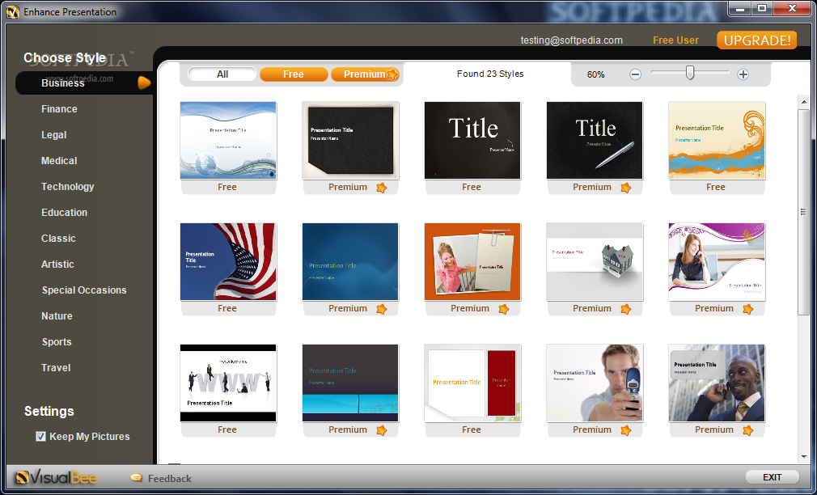Select the Title style with pen thumbnail
Screen dimensions: 817x495
pos(595,141)
